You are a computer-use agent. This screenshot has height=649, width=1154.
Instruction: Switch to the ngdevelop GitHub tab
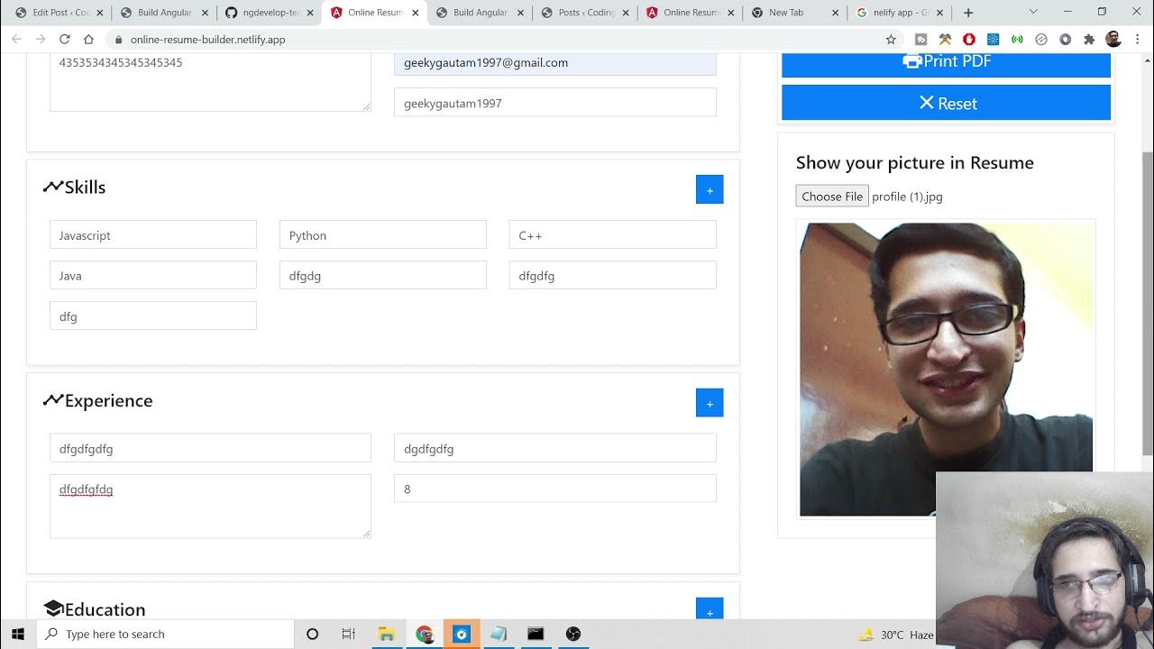pos(267,13)
